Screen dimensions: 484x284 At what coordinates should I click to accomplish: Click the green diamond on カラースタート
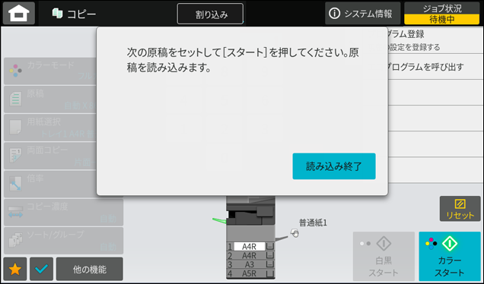(x=450, y=244)
